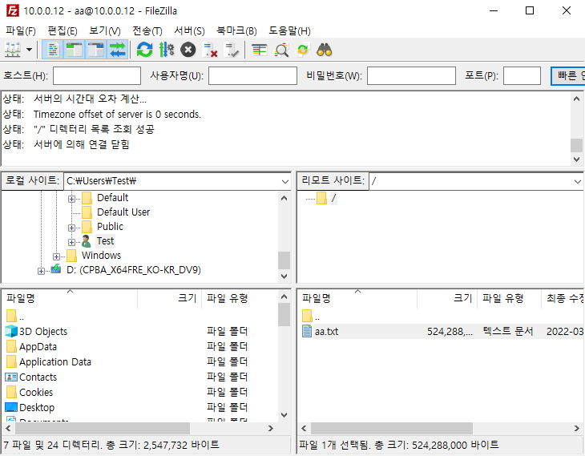
Task: Open 전송(T) menu
Action: click(147, 30)
